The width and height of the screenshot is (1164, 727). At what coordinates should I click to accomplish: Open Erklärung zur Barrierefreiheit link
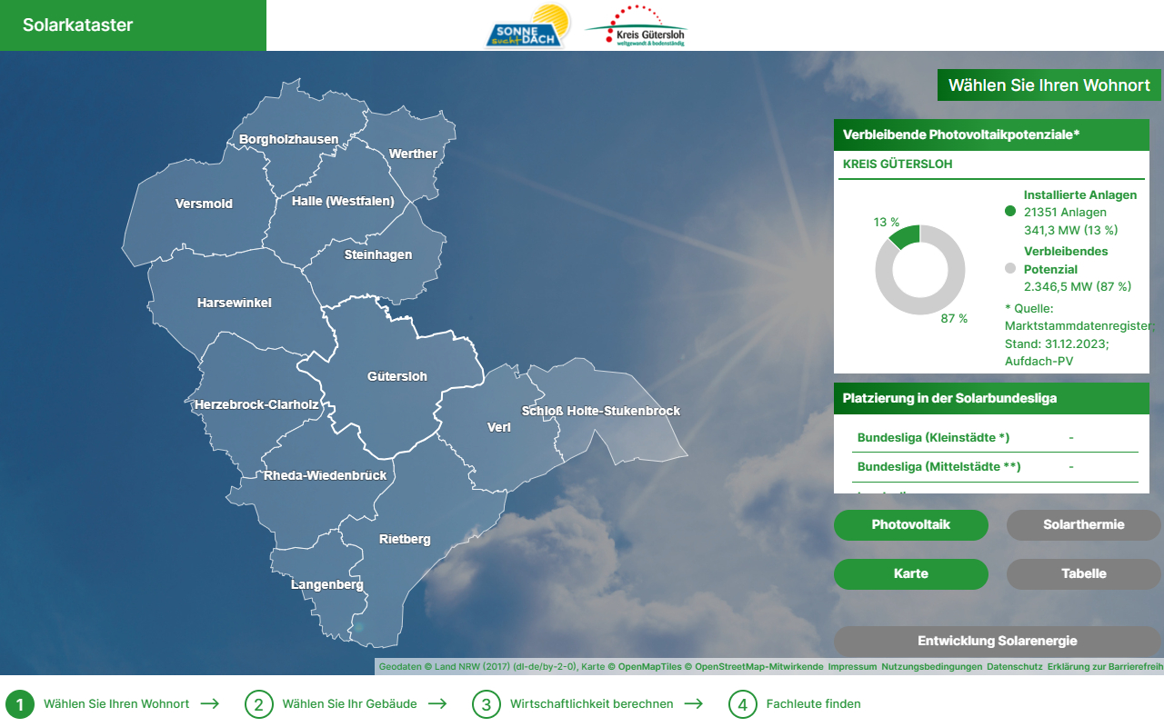(x=1105, y=667)
